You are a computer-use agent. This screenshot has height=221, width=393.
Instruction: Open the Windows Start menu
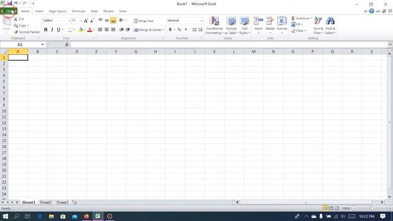pos(6,216)
